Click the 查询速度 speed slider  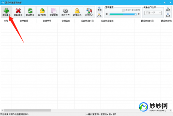pyautogui.click(x=123, y=14)
